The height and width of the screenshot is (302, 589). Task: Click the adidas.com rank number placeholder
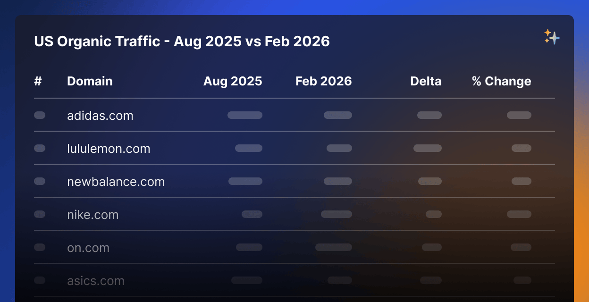(40, 115)
